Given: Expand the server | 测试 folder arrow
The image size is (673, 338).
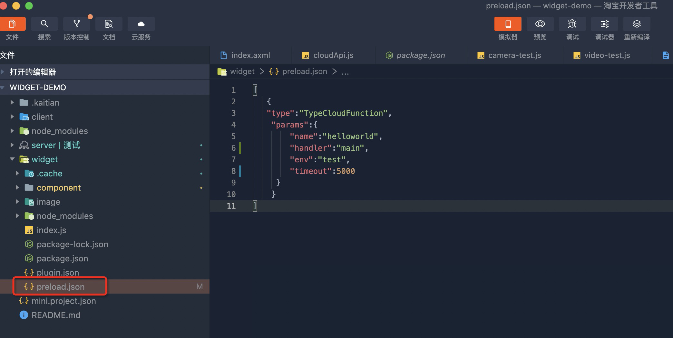Looking at the screenshot, I should tap(12, 145).
